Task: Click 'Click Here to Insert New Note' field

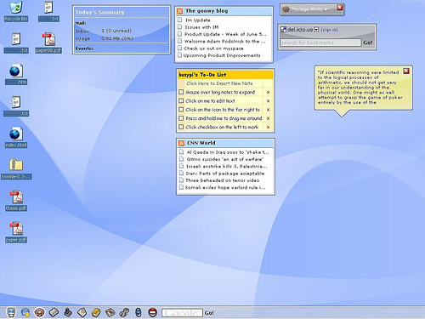Action: [224, 83]
